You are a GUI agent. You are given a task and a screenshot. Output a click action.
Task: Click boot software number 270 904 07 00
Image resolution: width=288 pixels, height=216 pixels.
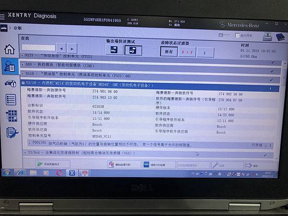(230, 100)
